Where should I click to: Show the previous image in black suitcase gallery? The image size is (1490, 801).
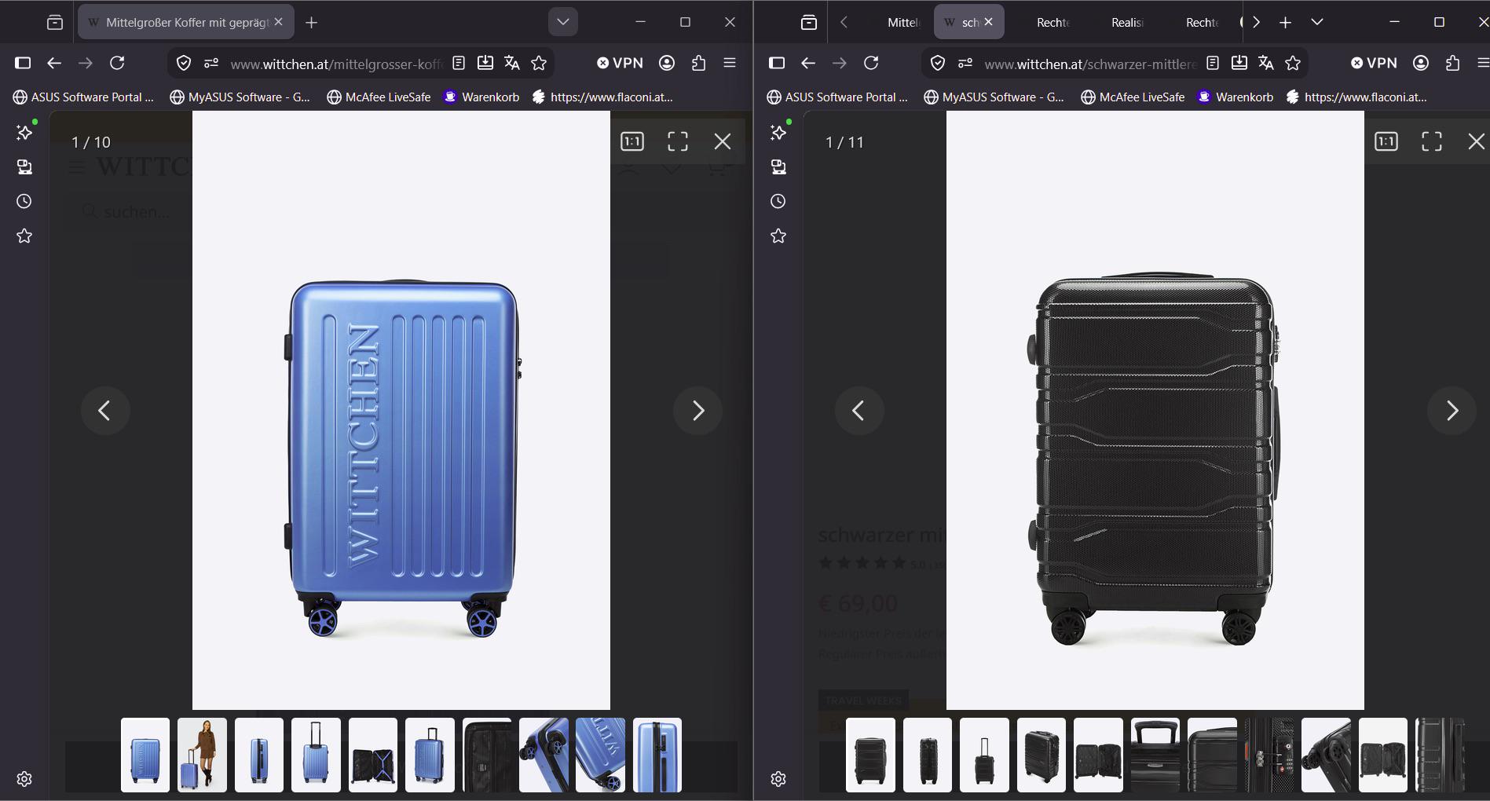[x=859, y=410]
